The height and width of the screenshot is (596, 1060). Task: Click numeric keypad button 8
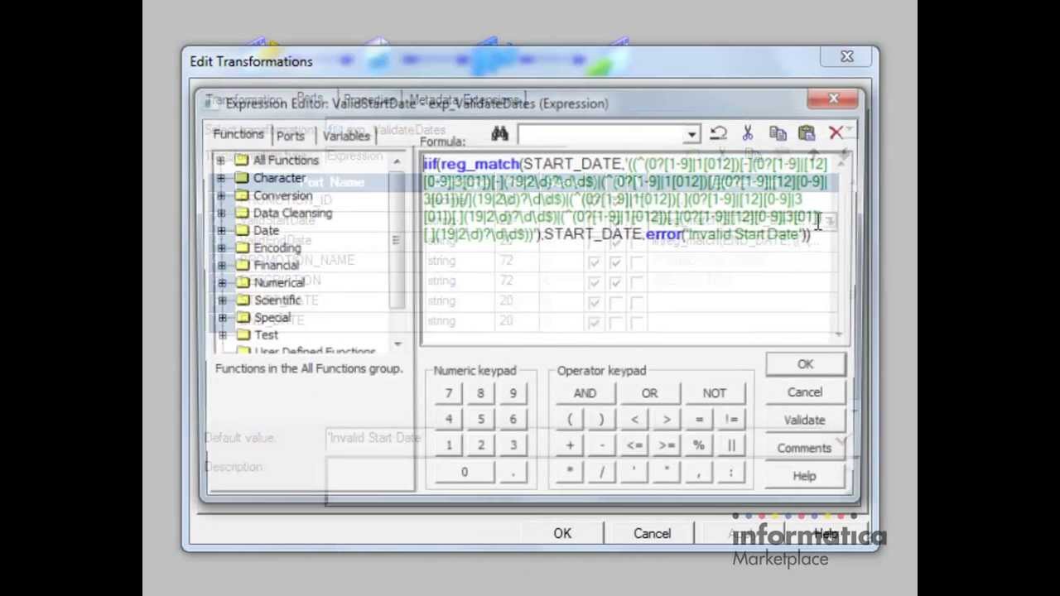tap(480, 393)
